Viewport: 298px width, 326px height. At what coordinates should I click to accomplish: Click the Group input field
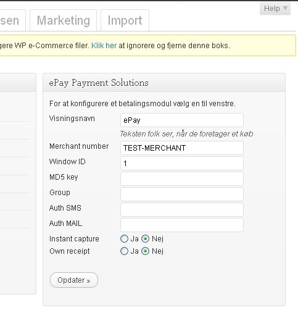(x=182, y=194)
